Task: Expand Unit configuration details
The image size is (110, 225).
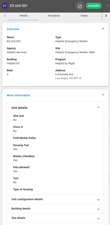Action: point(55,199)
